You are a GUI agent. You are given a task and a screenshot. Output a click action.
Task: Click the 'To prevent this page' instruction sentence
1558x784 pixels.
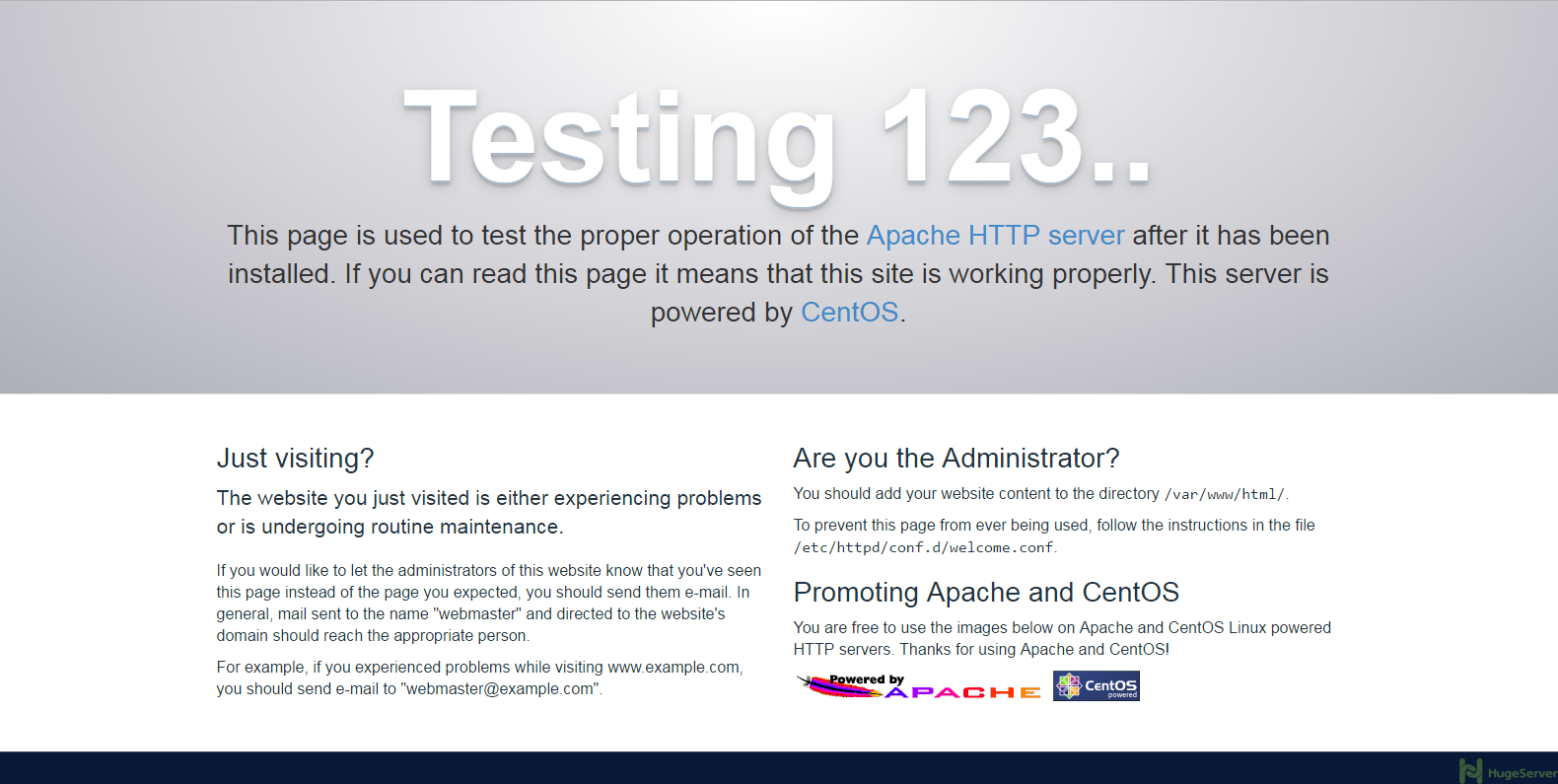pos(1054,536)
